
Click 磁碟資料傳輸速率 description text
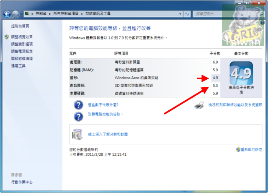pyautogui.click(x=129, y=94)
